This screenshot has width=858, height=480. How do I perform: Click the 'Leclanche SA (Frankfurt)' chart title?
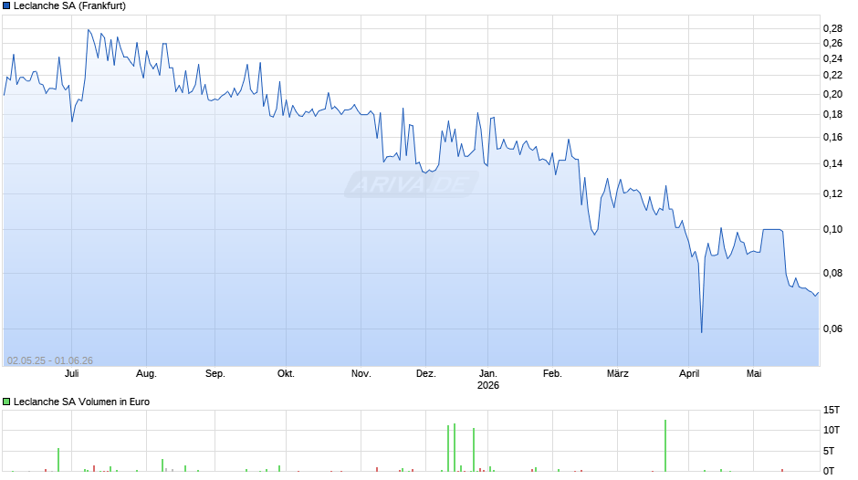point(69,6)
